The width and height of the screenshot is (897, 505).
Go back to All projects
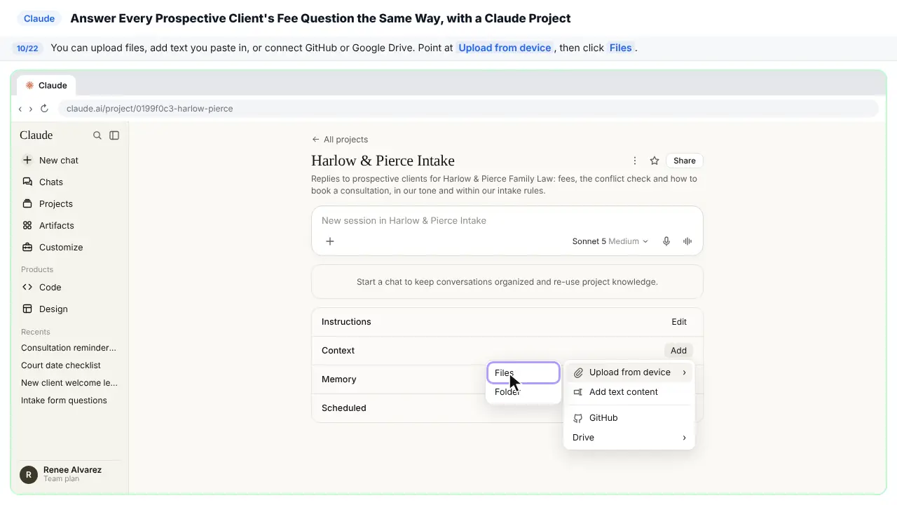click(x=340, y=140)
